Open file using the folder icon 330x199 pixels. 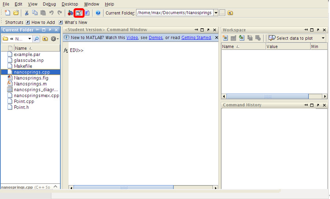tap(16, 13)
